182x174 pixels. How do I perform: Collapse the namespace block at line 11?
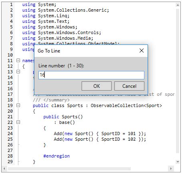[18, 61]
